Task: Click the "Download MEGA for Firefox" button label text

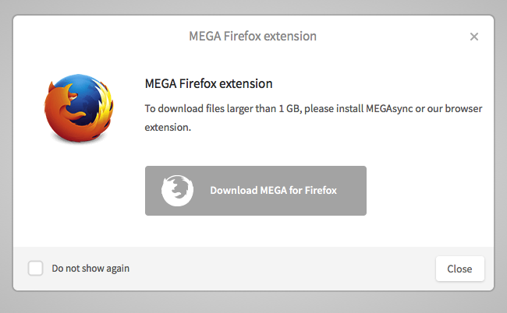Action: click(274, 191)
